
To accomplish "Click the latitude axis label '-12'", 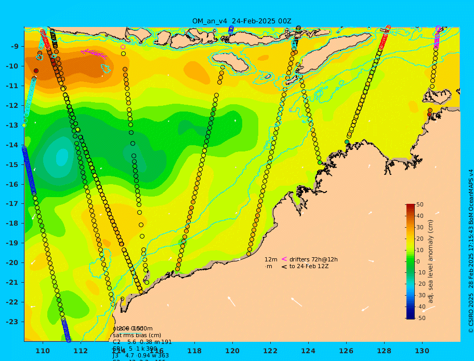I will click(12, 106).
